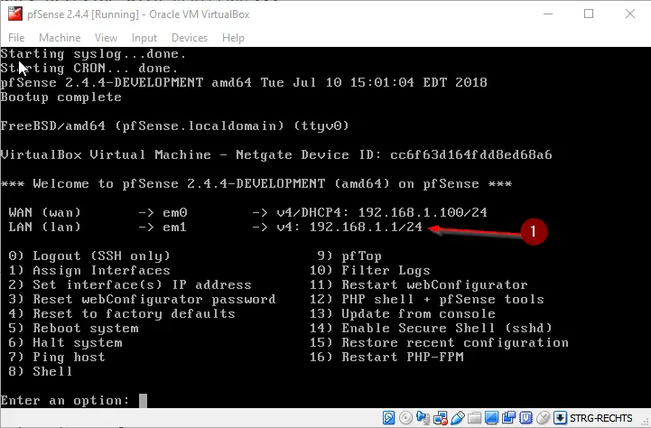Click option '12) PHP shell + pfSense tools'
Image resolution: width=651 pixels, height=428 pixels.
427,299
